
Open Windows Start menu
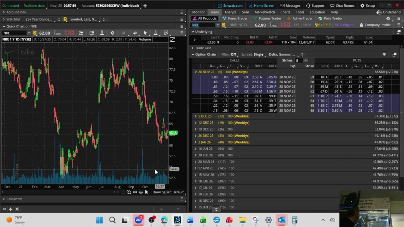(99, 220)
